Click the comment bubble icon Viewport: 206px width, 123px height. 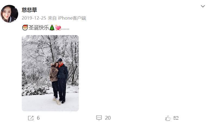pos(99,118)
